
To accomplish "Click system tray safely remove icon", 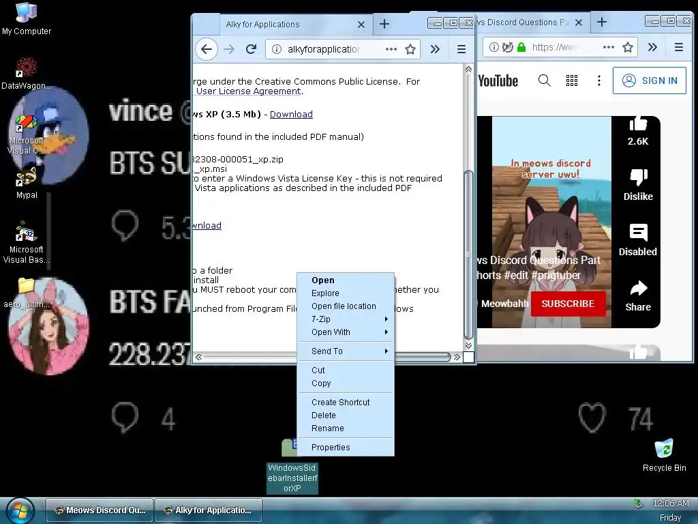I will tap(638, 504).
